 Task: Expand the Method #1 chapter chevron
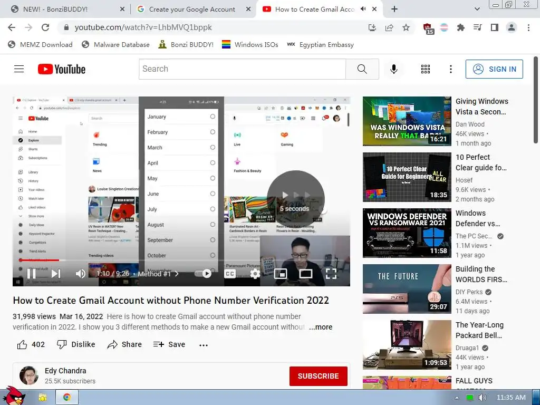[177, 274]
